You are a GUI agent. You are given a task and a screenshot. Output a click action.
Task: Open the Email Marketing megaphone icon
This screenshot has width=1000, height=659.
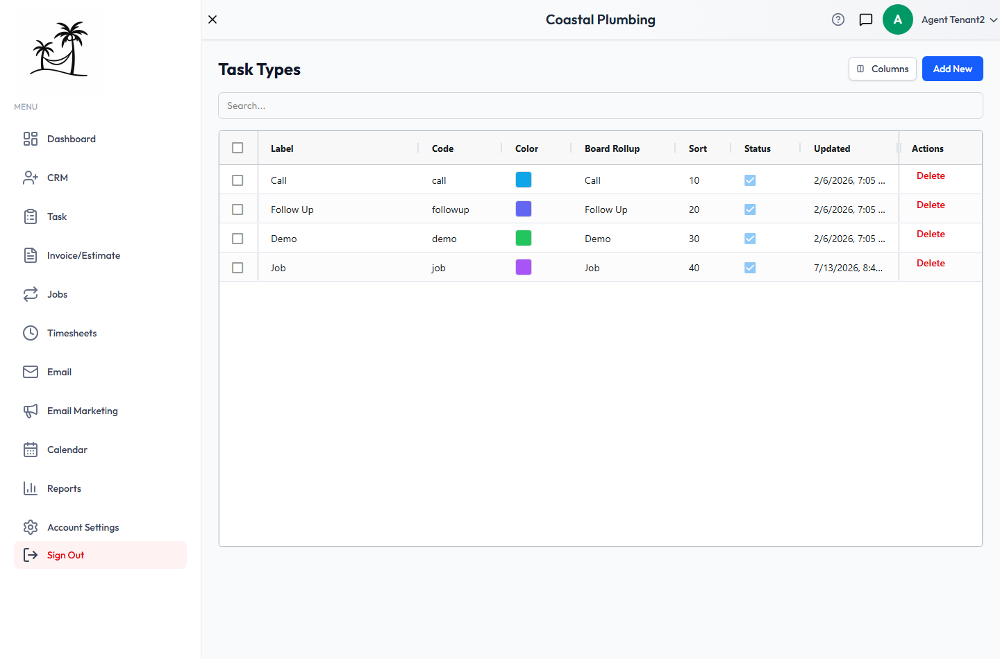pyautogui.click(x=31, y=411)
